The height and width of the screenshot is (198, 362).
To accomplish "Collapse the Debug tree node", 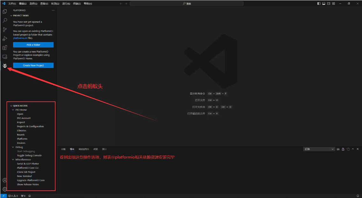I will [x=13, y=147].
